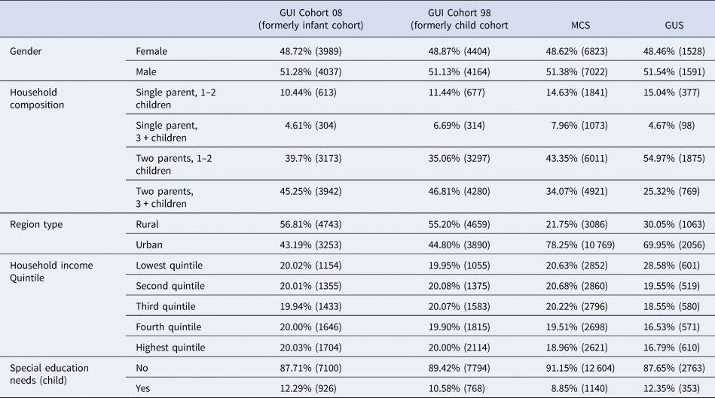
Task: Select the cell showing 7.96% (1073)
Action: point(579,125)
